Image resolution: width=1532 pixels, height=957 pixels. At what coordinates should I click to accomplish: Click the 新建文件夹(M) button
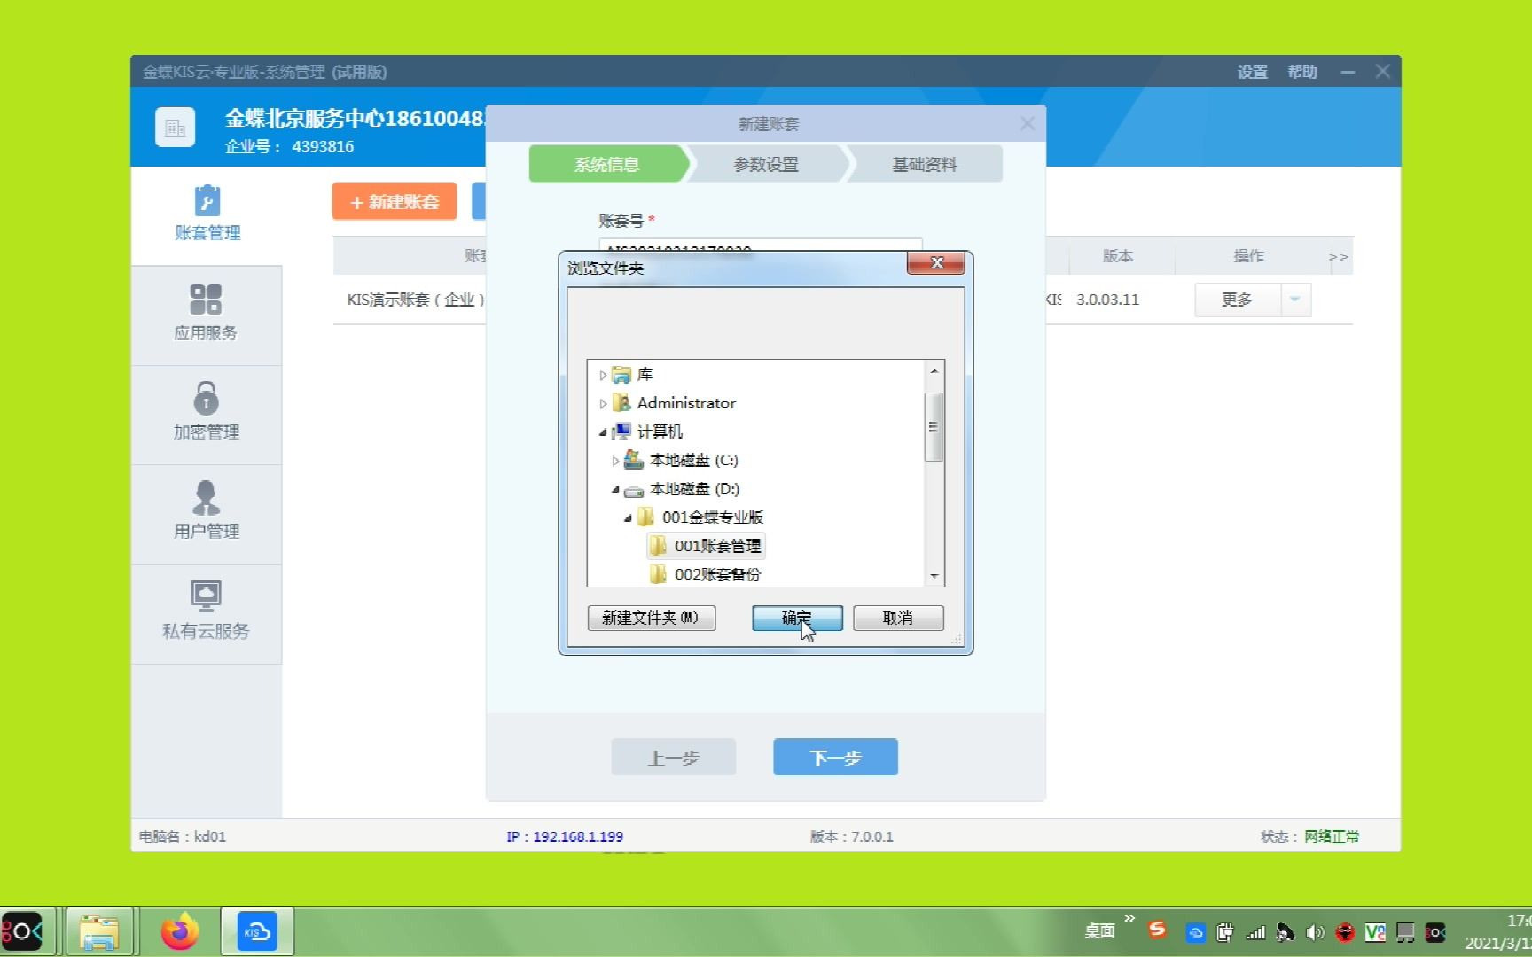tap(652, 618)
